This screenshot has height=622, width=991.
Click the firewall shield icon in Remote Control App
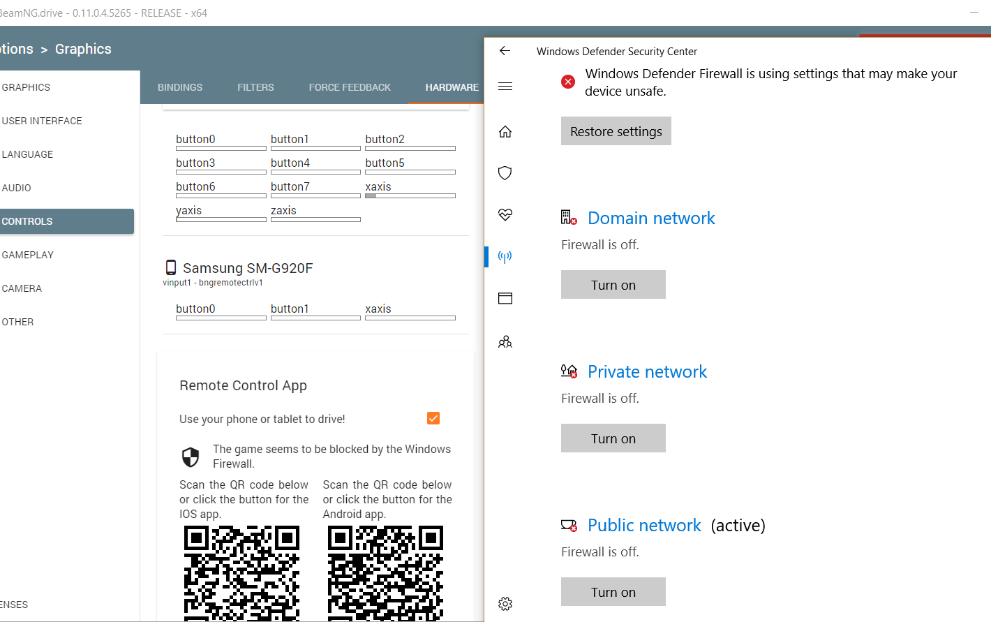[191, 457]
